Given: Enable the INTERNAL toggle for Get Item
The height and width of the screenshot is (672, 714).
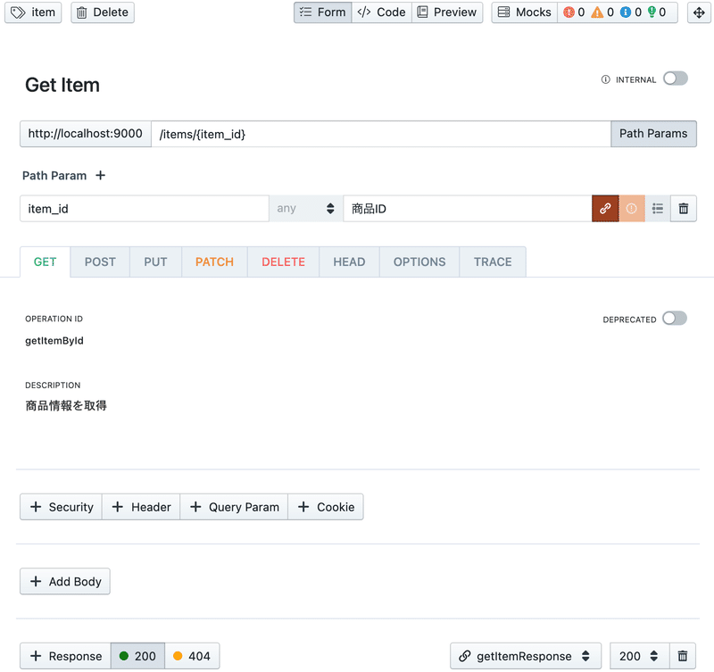Looking at the screenshot, I should point(675,79).
